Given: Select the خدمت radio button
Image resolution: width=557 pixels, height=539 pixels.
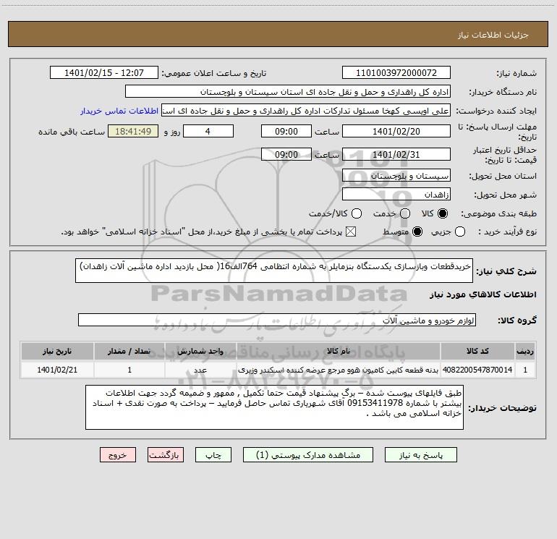Looking at the screenshot, I should point(405,213).
